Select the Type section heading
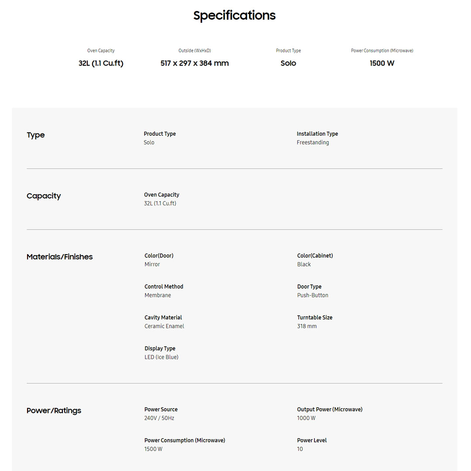 (36, 135)
